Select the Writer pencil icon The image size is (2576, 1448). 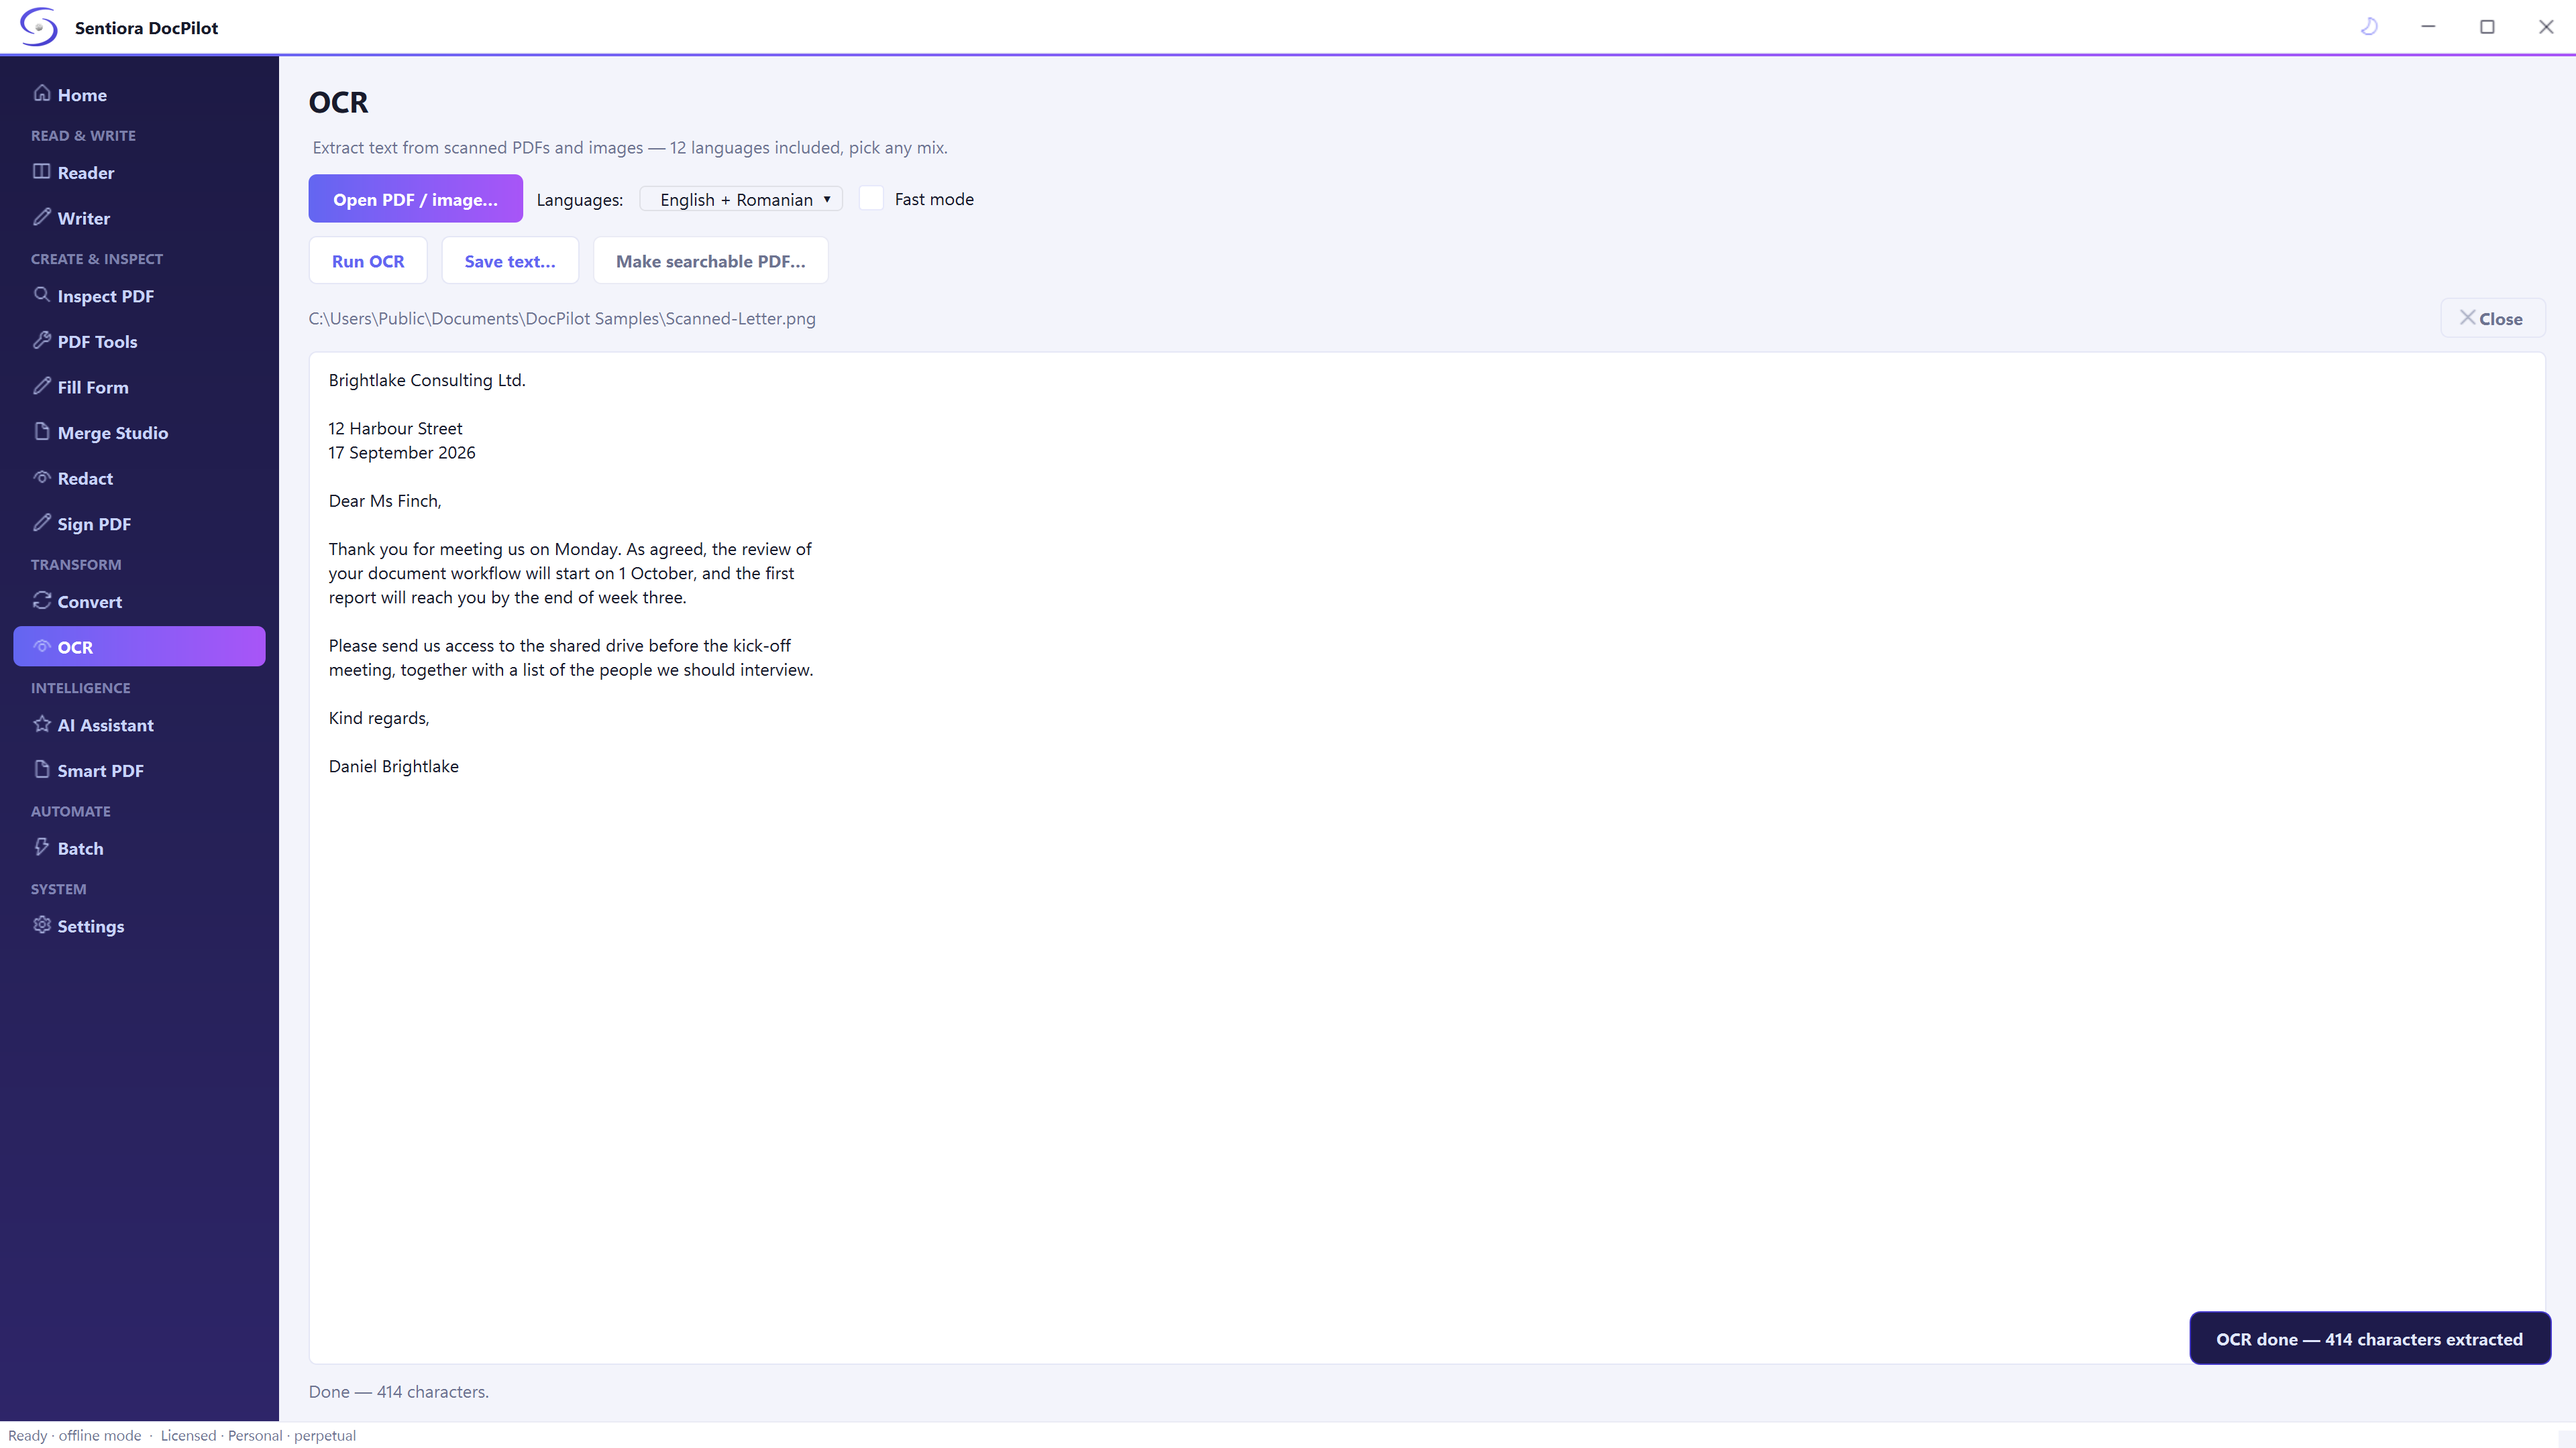tap(41, 217)
